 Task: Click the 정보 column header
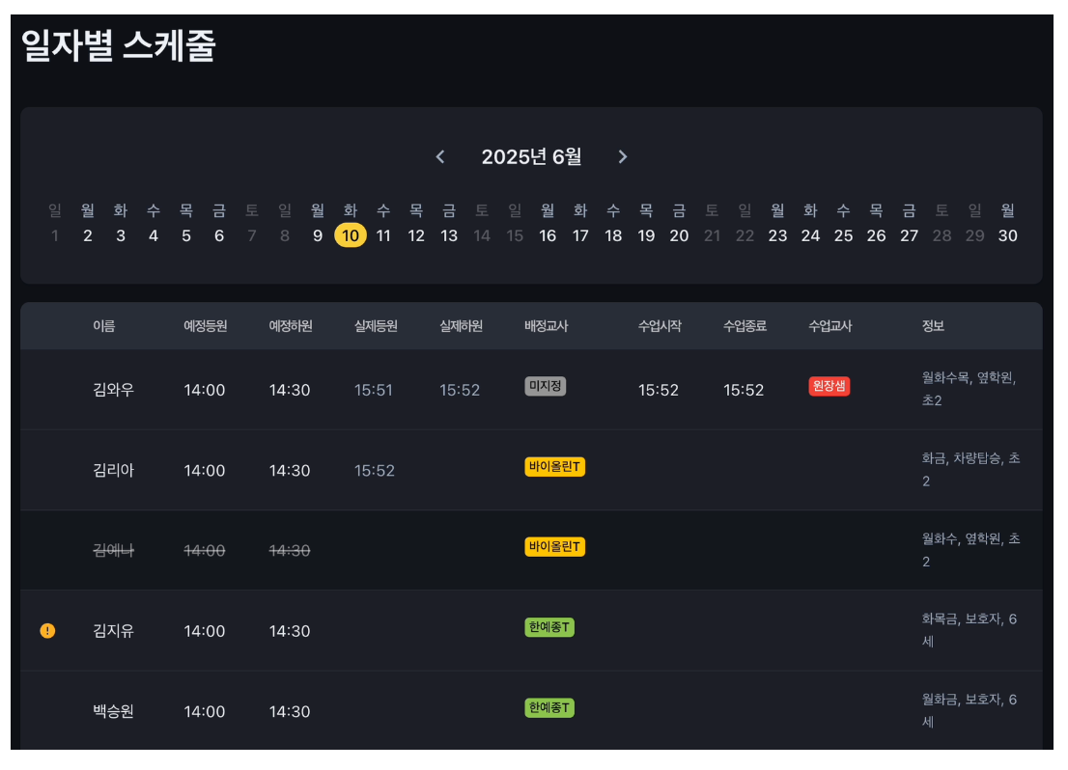(x=933, y=326)
